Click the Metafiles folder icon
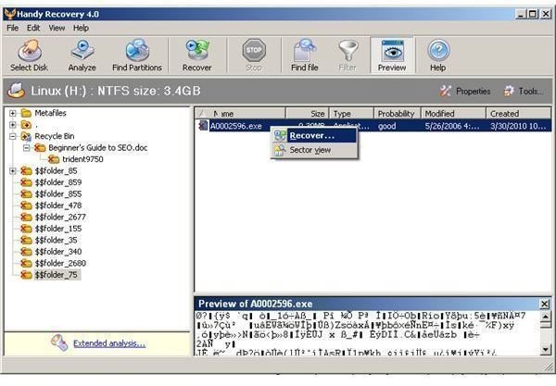Screen dimensions: 556x386 [x=26, y=113]
